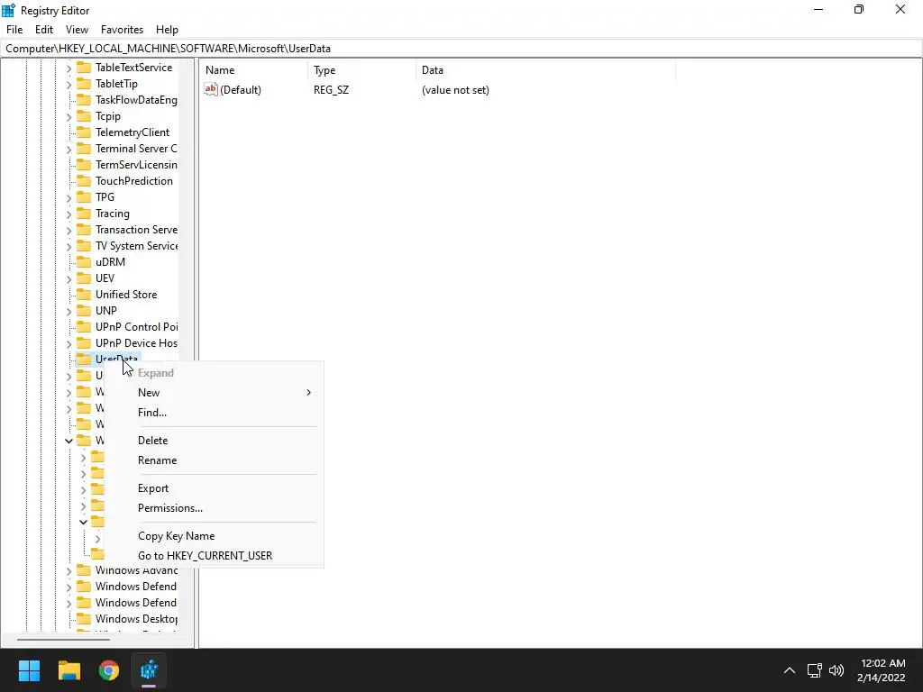Viewport: 923px width, 692px height.
Task: Click the (value not set) data cell
Action: [x=455, y=90]
